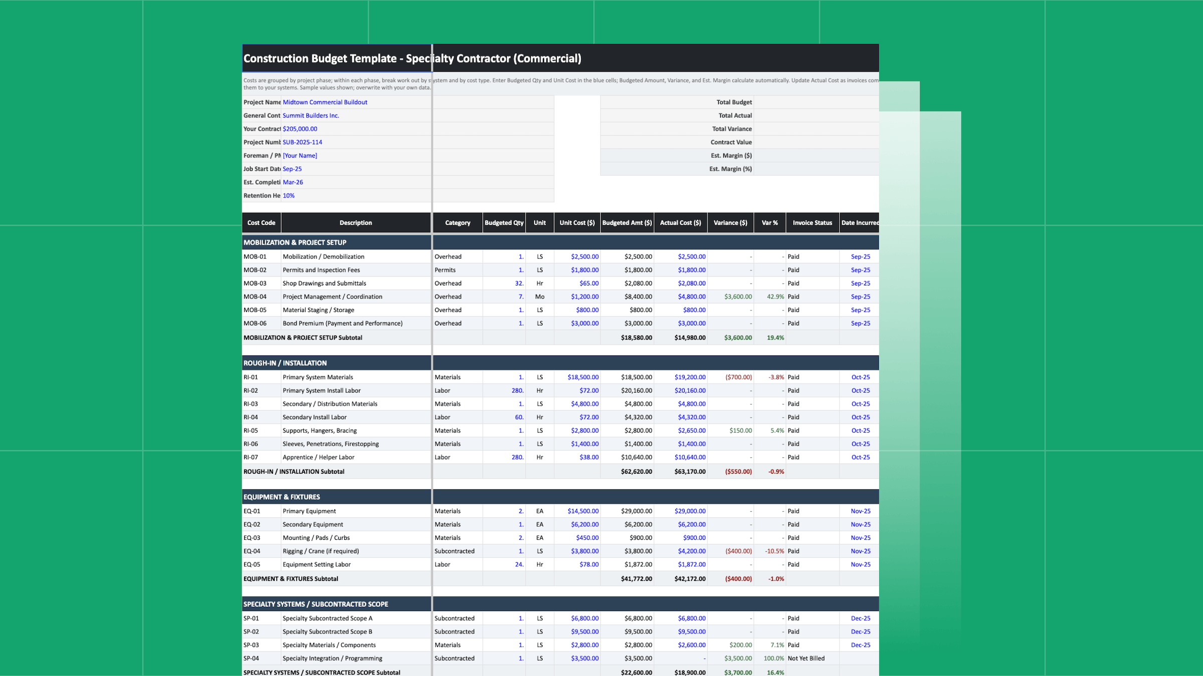Click the project number 'SUB-2025-114'
The width and height of the screenshot is (1203, 676).
[x=302, y=142]
